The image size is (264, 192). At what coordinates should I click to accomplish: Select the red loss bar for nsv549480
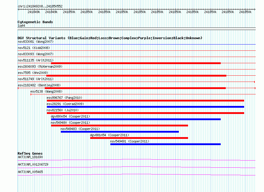[120, 126]
